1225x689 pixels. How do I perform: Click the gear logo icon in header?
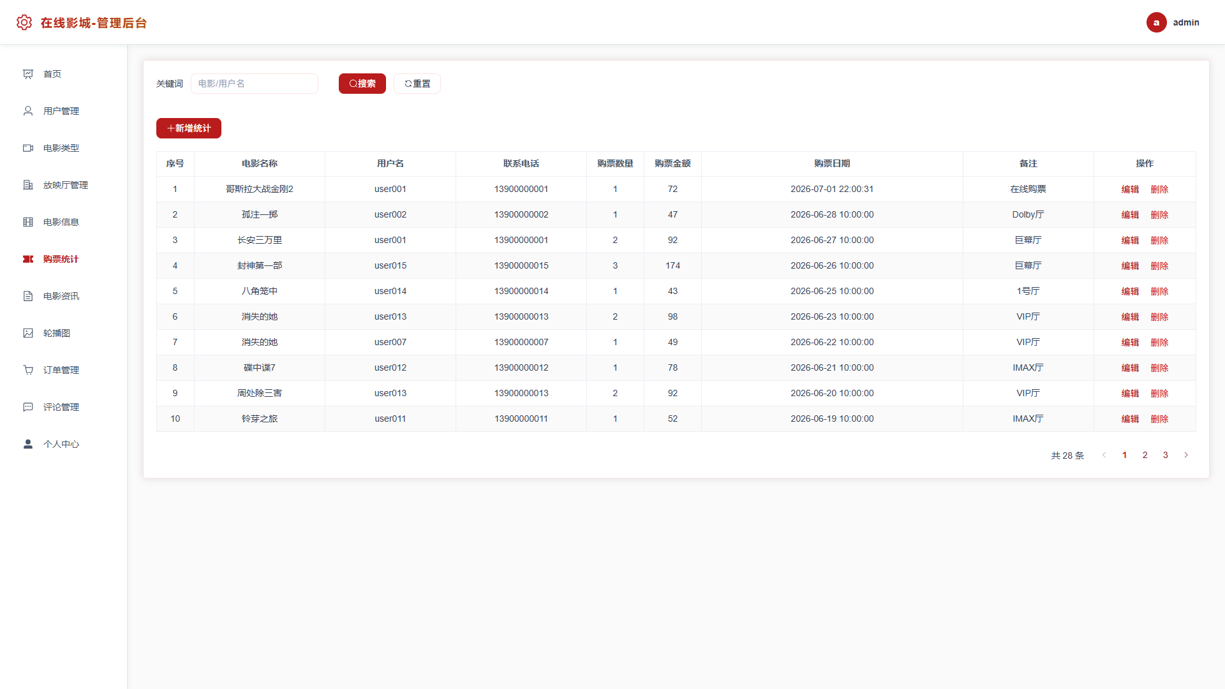24,22
